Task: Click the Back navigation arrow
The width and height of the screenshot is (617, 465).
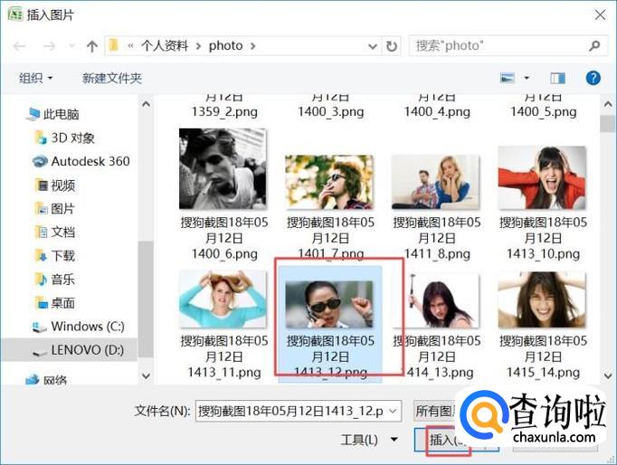Action: 20,45
